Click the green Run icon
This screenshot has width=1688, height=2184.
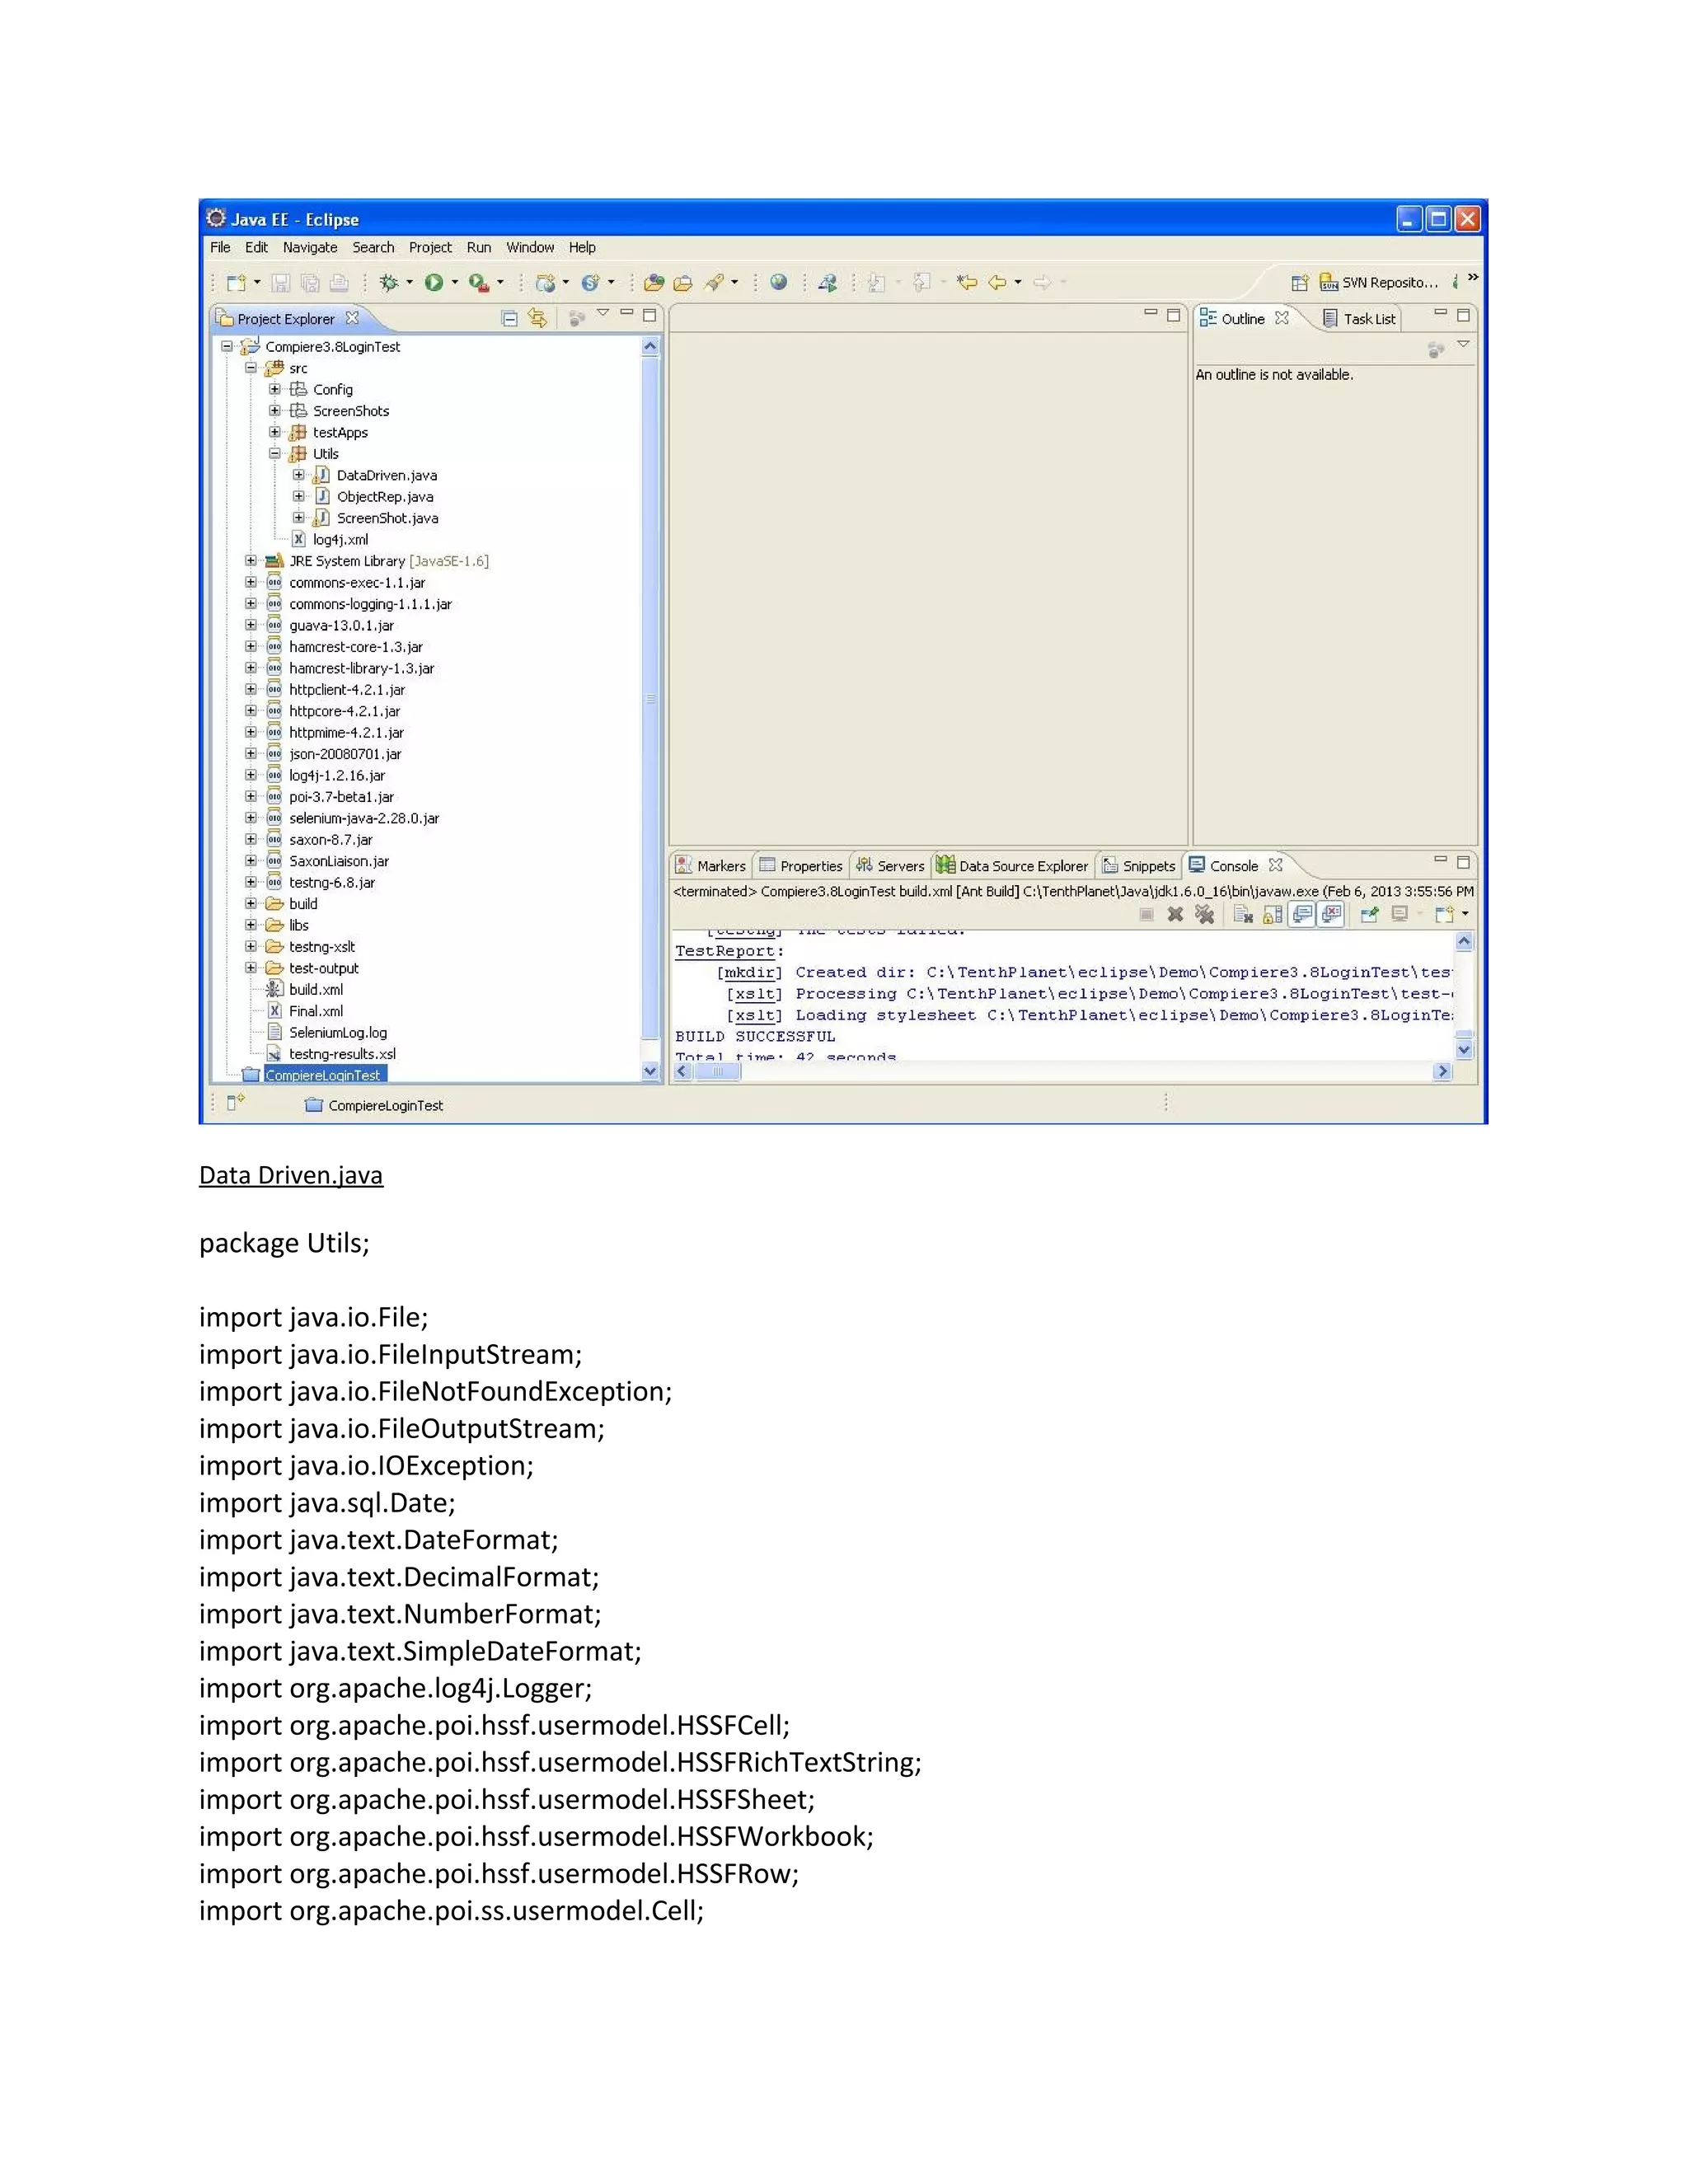pyautogui.click(x=434, y=283)
